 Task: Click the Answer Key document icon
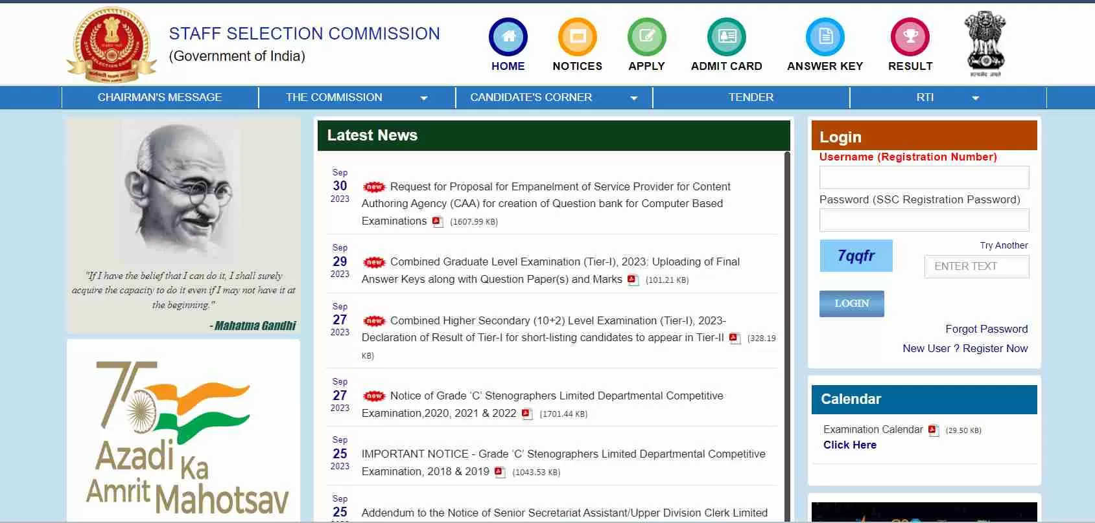(825, 37)
